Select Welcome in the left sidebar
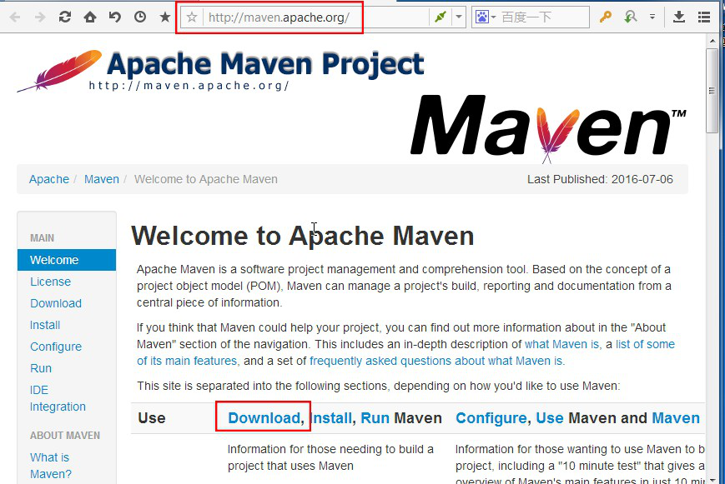Screen dimensions: 725x484 [54, 260]
